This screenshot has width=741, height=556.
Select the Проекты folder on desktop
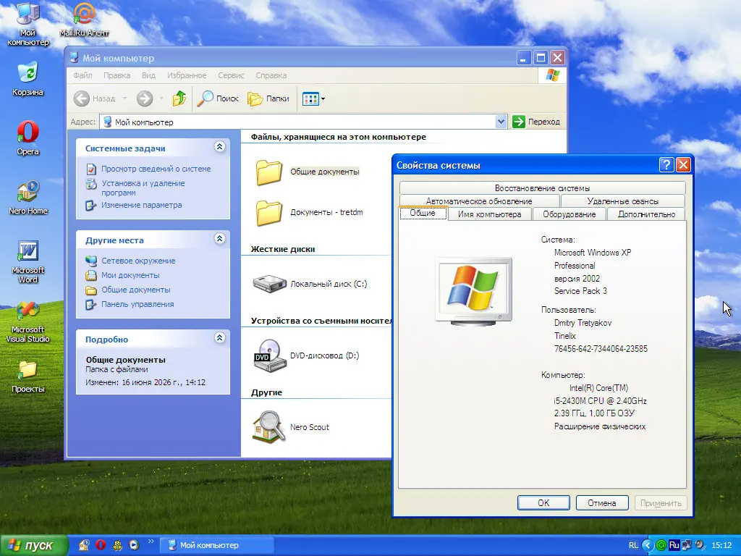tap(28, 376)
